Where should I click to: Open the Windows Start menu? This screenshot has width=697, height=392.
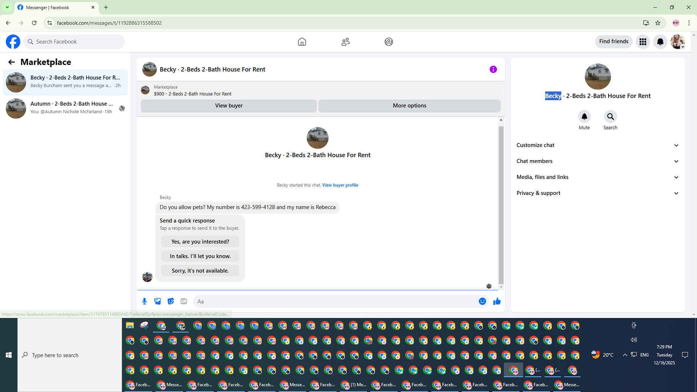(9, 355)
